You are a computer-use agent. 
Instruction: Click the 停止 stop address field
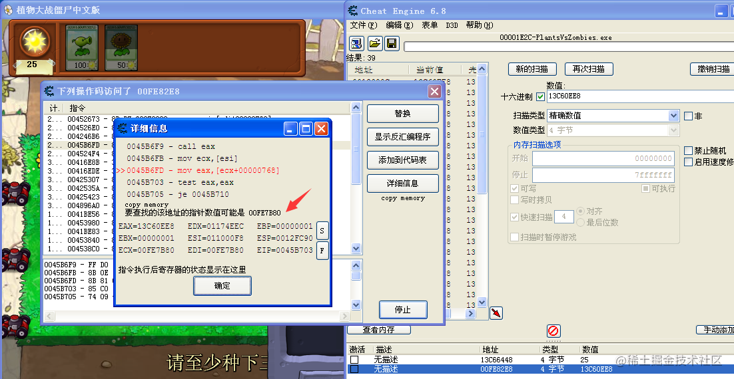tap(603, 176)
